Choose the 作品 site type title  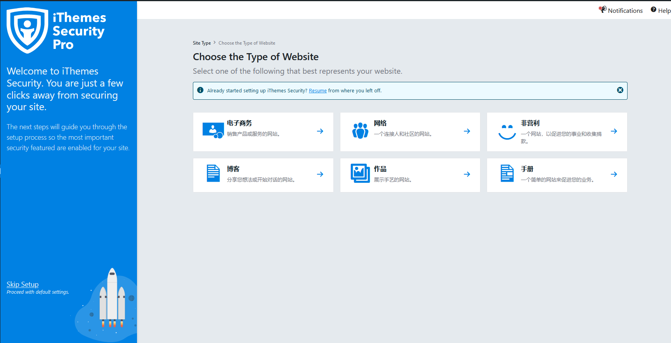pos(380,169)
